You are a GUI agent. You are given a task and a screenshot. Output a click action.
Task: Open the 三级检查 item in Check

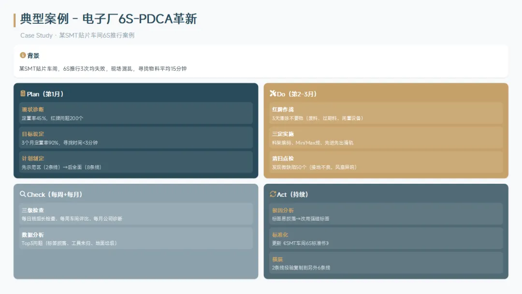click(x=136, y=214)
